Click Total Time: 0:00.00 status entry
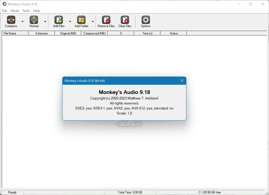The image size is (269, 195). pyautogui.click(x=130, y=192)
